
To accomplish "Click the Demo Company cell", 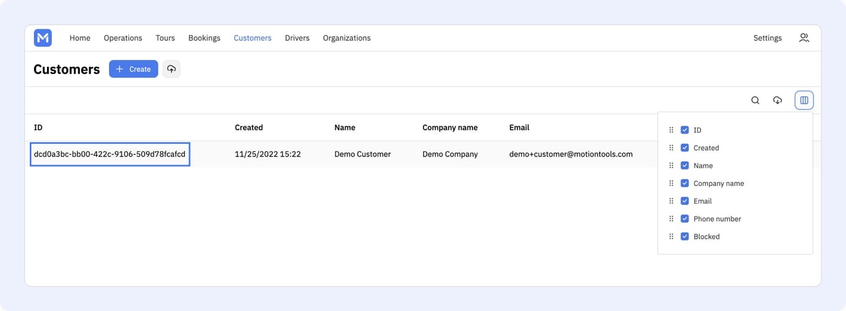I will 450,154.
